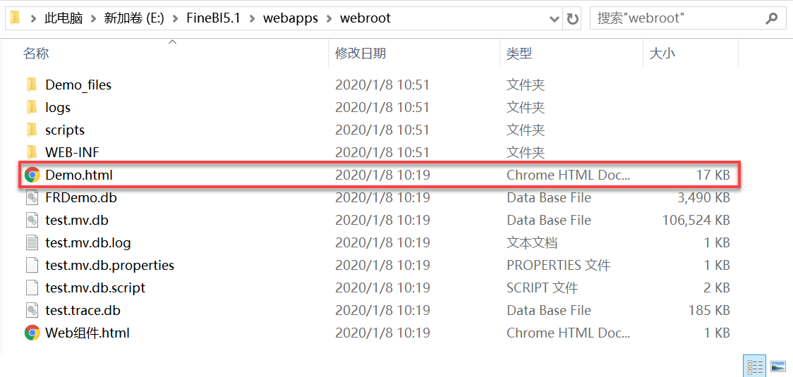Click the date of Demo_files row
This screenshot has height=377, width=793.
tap(382, 85)
